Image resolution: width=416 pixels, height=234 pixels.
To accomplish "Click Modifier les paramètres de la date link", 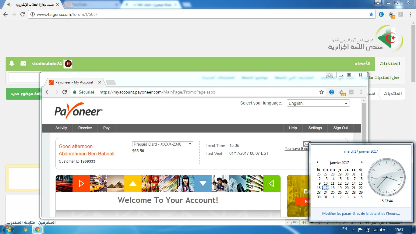I will click(361, 214).
